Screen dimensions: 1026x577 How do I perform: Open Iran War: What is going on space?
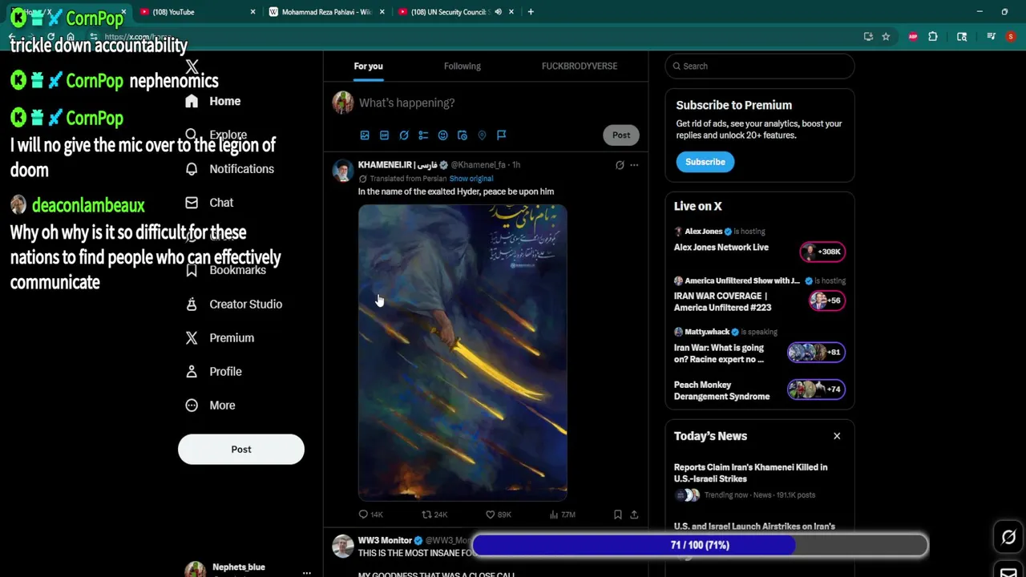pyautogui.click(x=719, y=353)
